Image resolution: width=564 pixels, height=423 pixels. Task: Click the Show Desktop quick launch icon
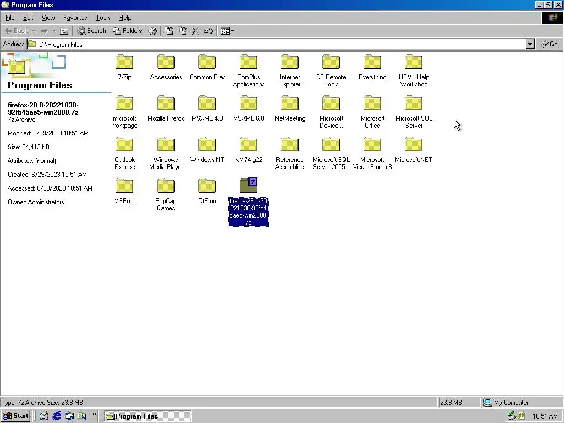click(x=44, y=416)
